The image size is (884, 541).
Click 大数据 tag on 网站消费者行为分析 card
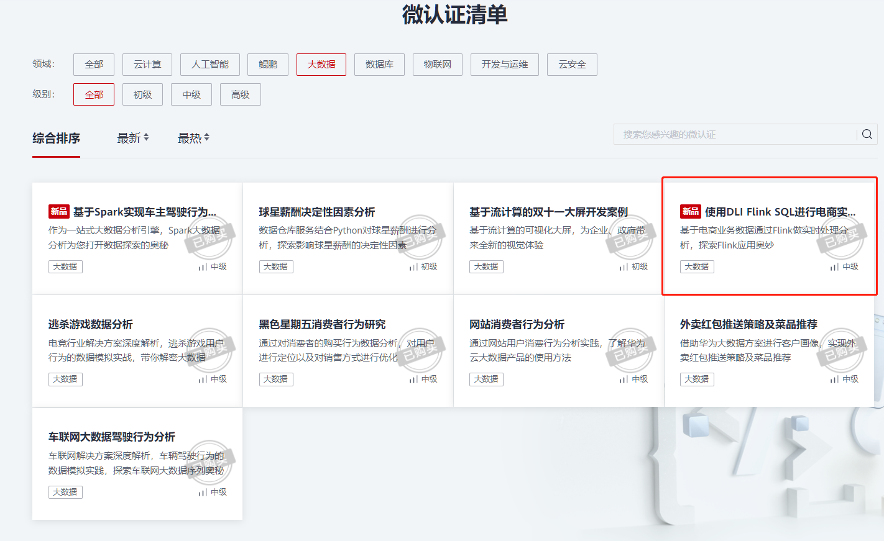(x=486, y=380)
